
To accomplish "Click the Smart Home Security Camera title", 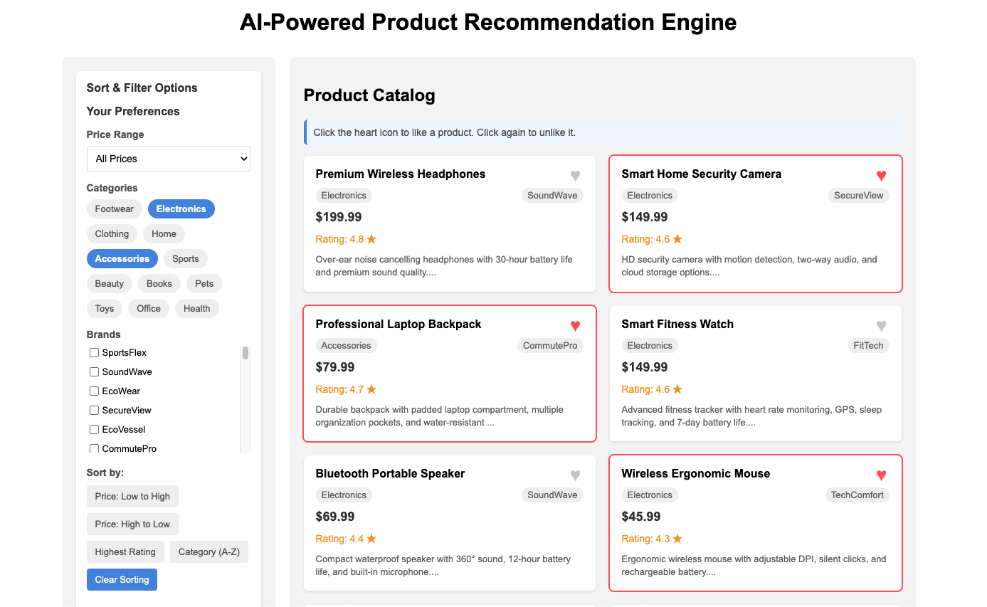I will point(702,174).
